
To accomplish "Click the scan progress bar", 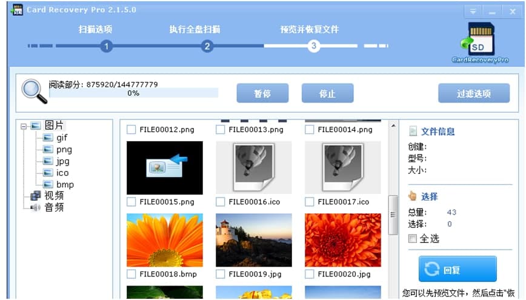I will point(133,93).
